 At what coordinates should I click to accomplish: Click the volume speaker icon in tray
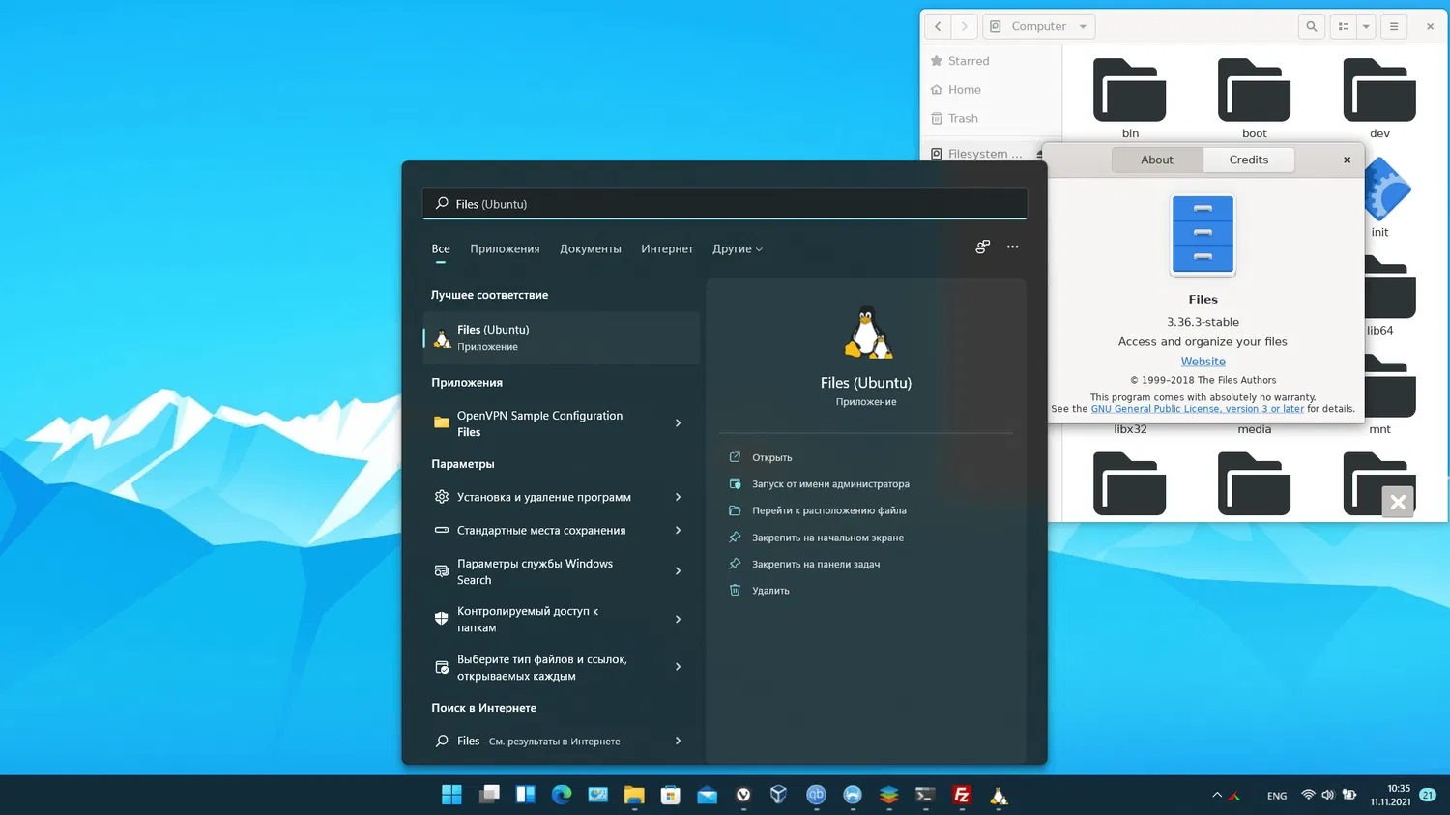[x=1327, y=795]
